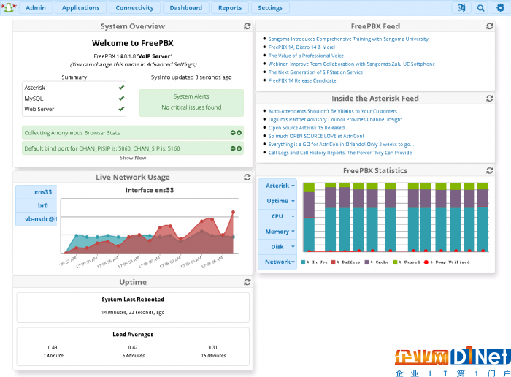Click the Web Server green check status icon
511x377 pixels.
121,109
